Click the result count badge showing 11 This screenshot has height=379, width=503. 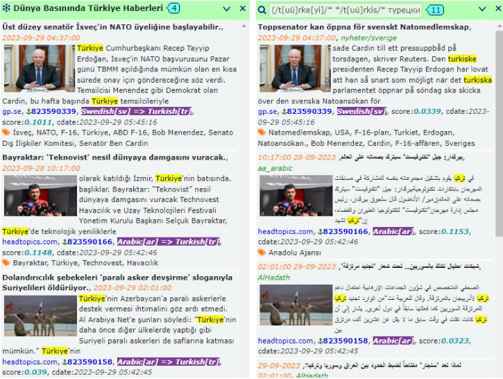pos(435,10)
